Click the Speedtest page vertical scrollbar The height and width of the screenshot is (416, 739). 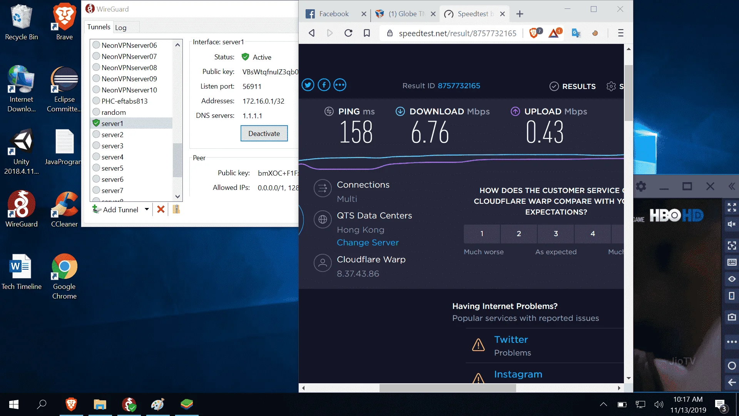(629, 92)
